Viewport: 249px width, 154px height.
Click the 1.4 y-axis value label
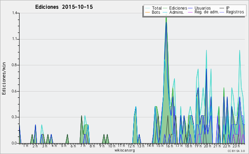pyautogui.click(x=15, y=13)
